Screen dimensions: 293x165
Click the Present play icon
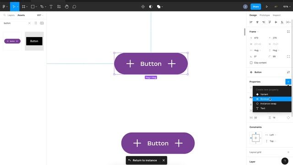point(266,6)
